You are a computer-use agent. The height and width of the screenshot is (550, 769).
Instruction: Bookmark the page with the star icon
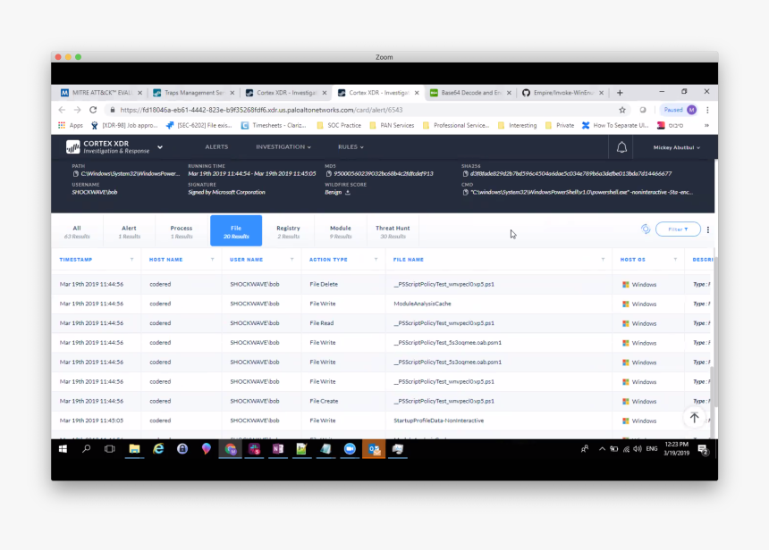point(621,110)
